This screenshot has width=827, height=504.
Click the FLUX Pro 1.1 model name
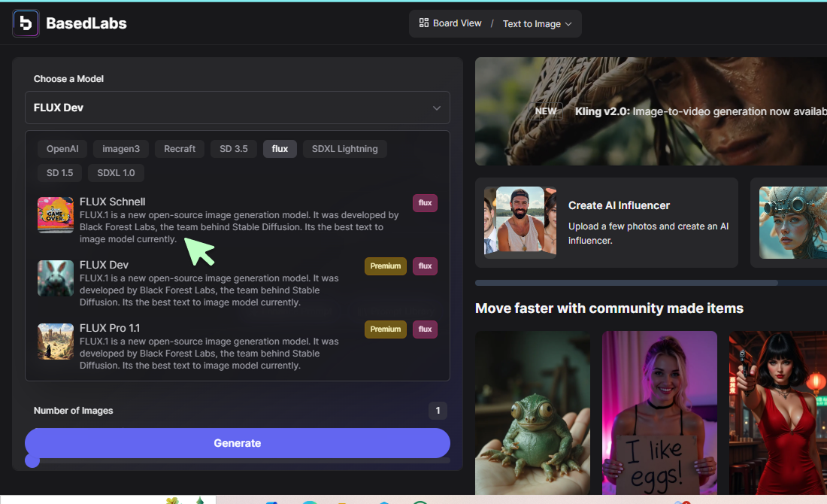point(110,328)
